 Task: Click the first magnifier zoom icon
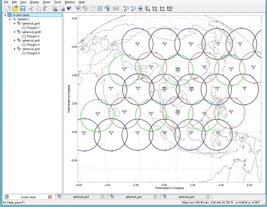pos(126,8)
